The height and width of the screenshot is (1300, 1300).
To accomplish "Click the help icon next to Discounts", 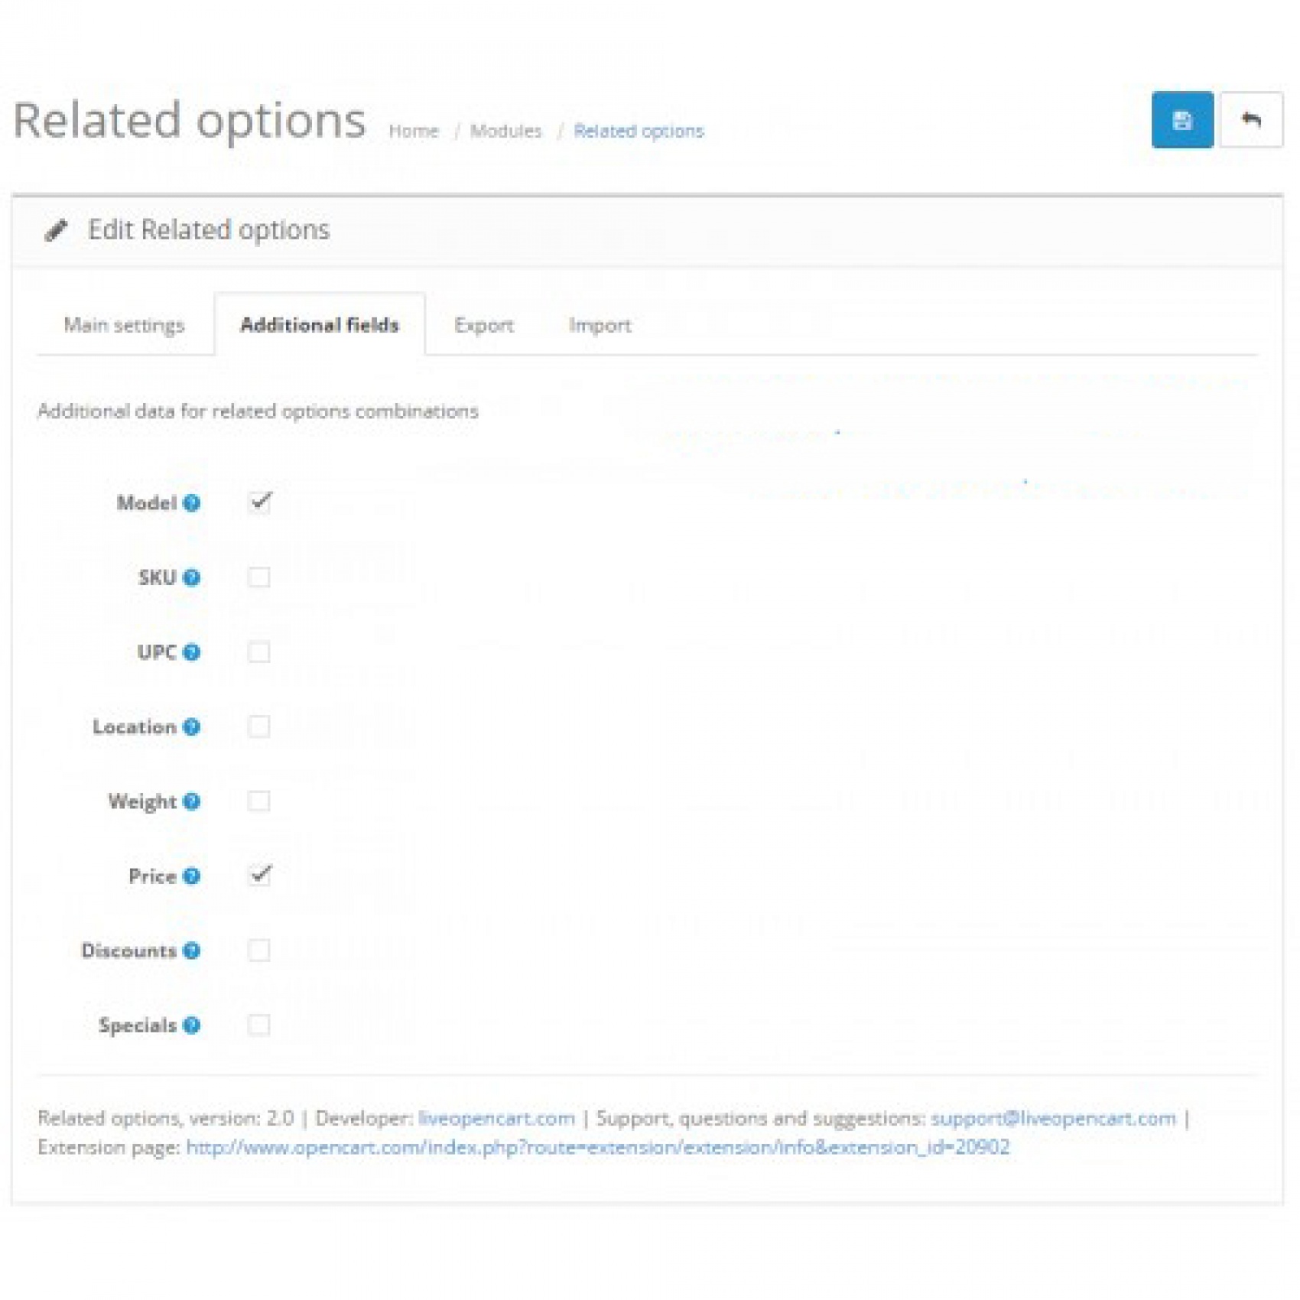I will (192, 951).
